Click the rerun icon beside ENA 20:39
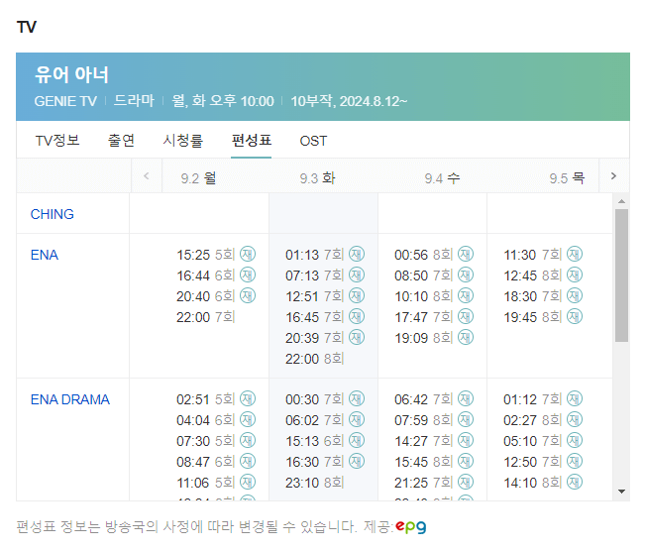The image size is (645, 550). coord(357,337)
